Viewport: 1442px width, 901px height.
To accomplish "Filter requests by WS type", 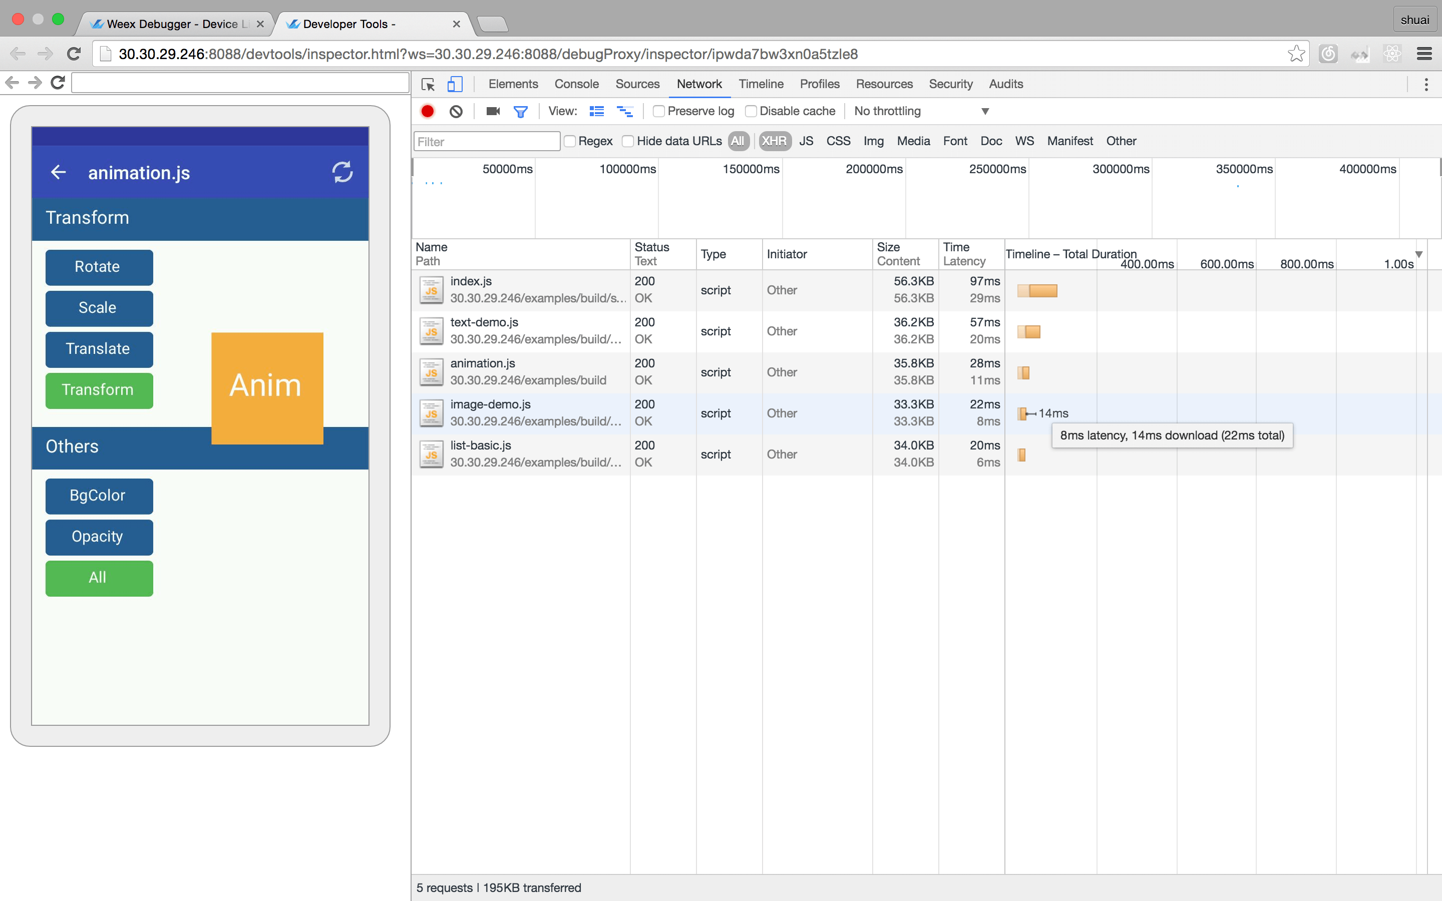I will (x=1024, y=141).
